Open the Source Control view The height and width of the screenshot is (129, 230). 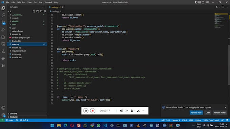3,23
